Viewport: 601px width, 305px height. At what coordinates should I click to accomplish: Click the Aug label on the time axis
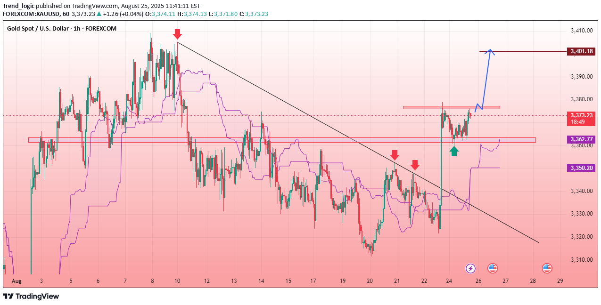point(16,281)
